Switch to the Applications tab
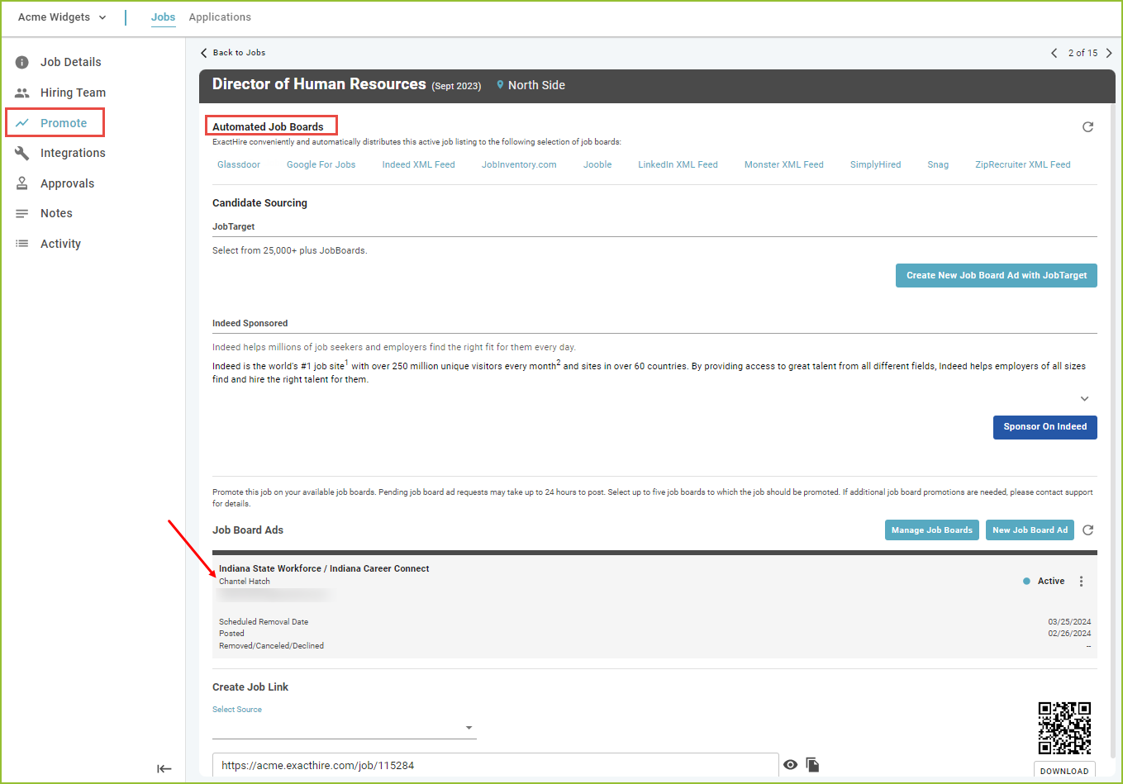Viewport: 1123px width, 784px height. tap(220, 17)
